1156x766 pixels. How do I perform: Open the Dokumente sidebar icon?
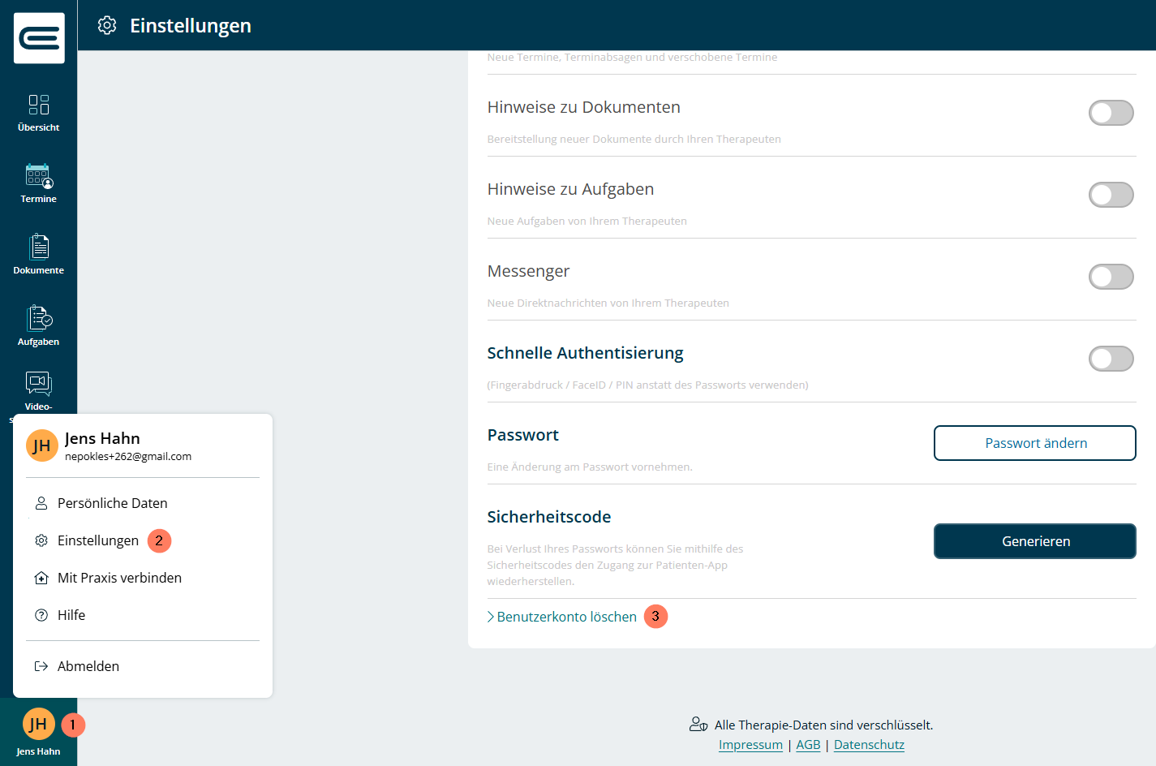click(x=39, y=247)
